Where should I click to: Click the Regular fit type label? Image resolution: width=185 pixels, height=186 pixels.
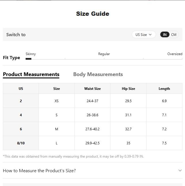point(104,54)
